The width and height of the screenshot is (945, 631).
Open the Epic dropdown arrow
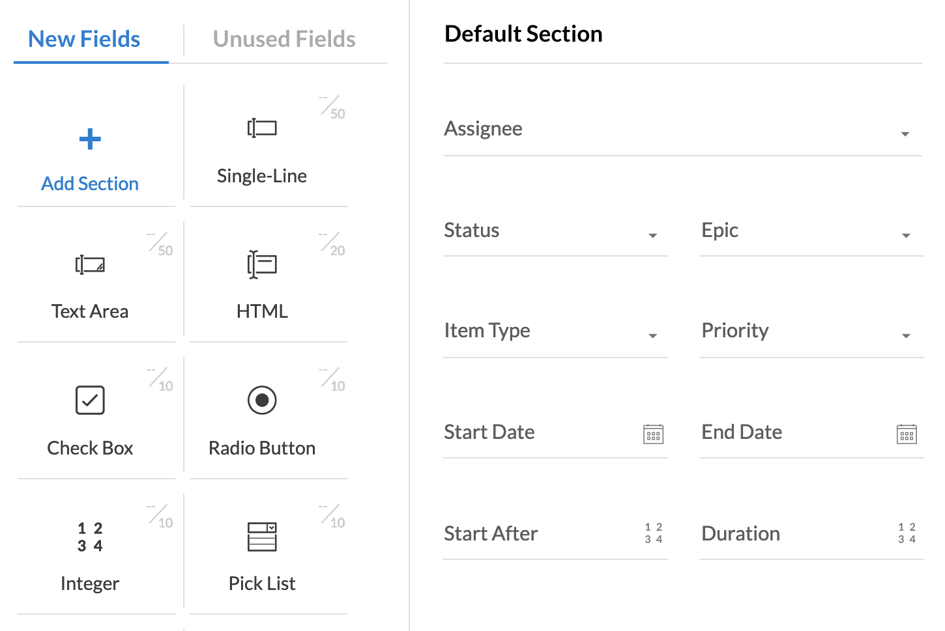906,236
